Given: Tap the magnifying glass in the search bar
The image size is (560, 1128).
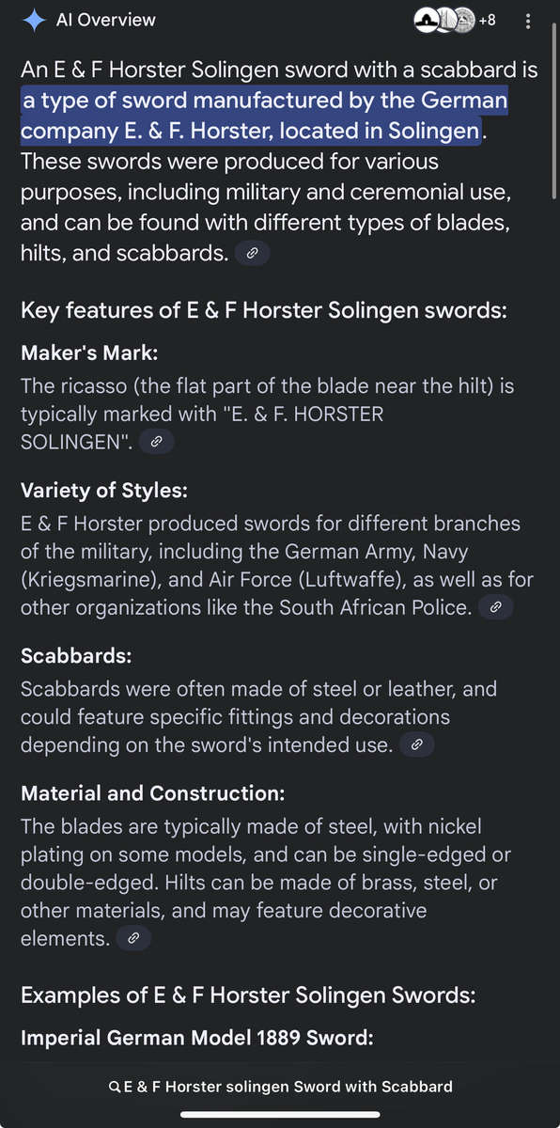Looking at the screenshot, I should [117, 1087].
